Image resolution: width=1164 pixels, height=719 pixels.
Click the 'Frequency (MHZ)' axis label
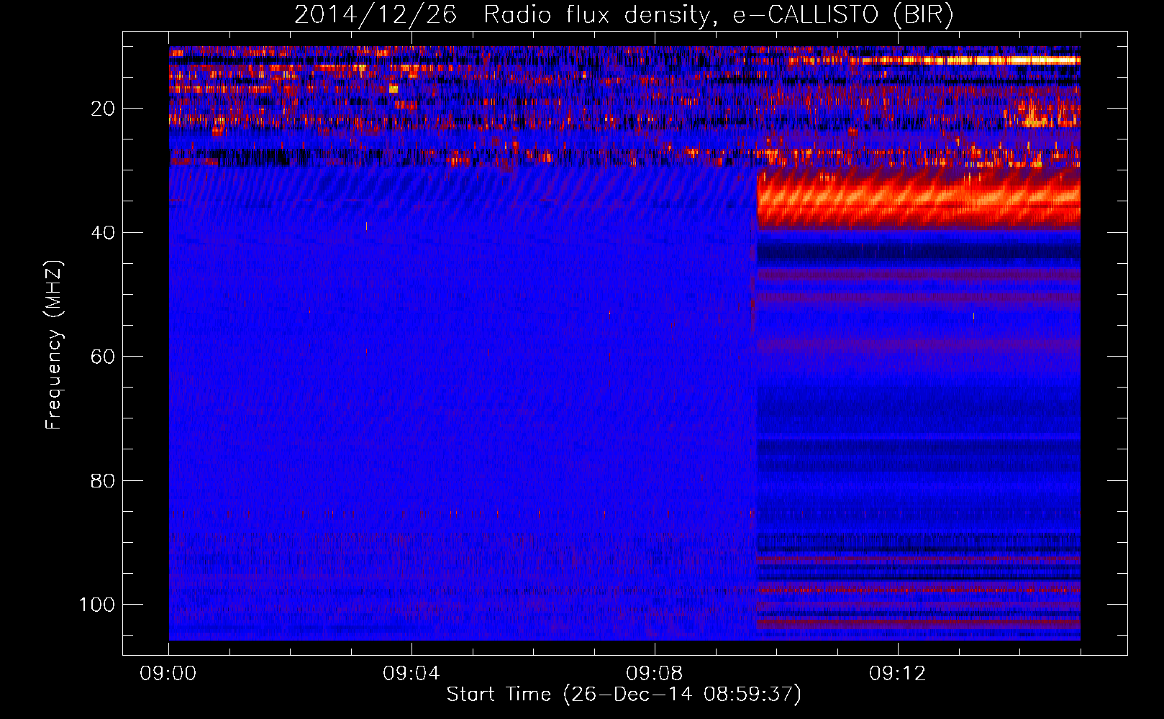[x=54, y=345]
